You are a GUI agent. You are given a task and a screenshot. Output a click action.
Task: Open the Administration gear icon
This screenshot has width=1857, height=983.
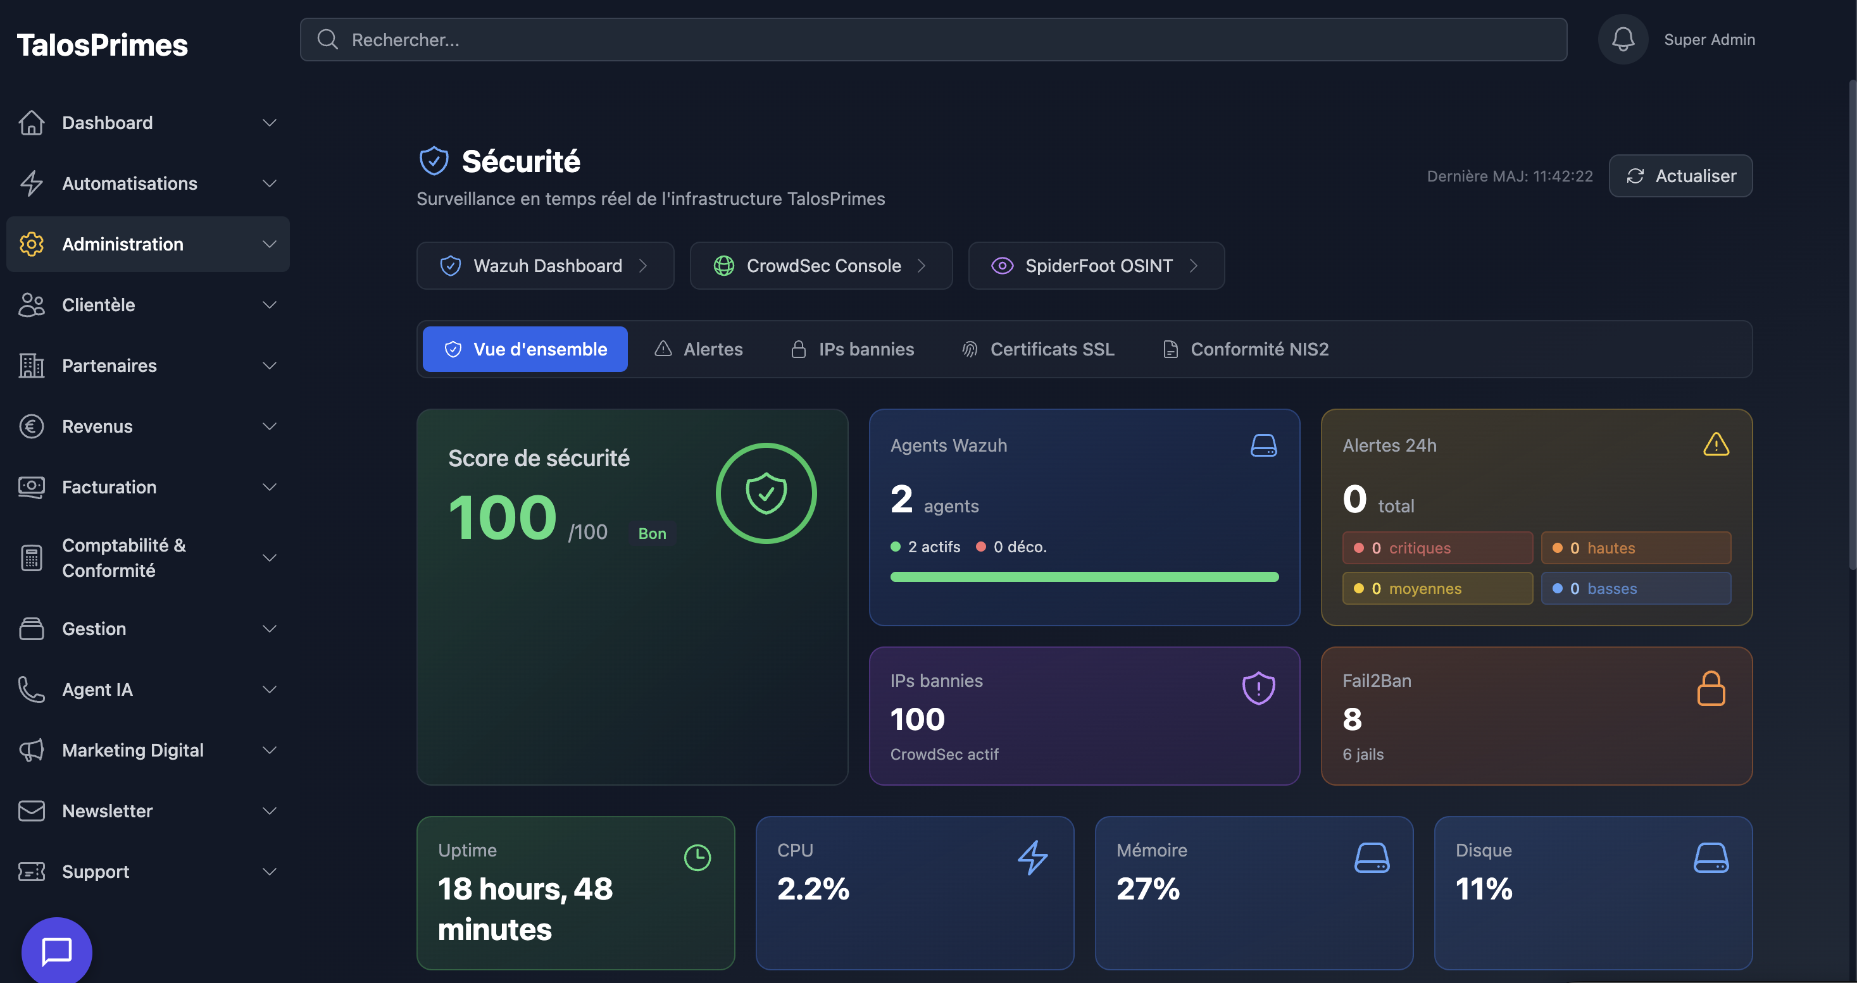(x=31, y=244)
